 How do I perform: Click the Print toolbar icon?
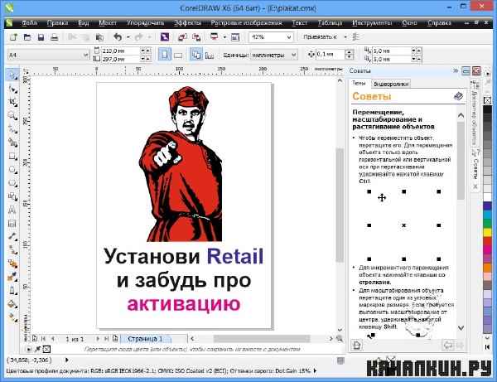55,37
